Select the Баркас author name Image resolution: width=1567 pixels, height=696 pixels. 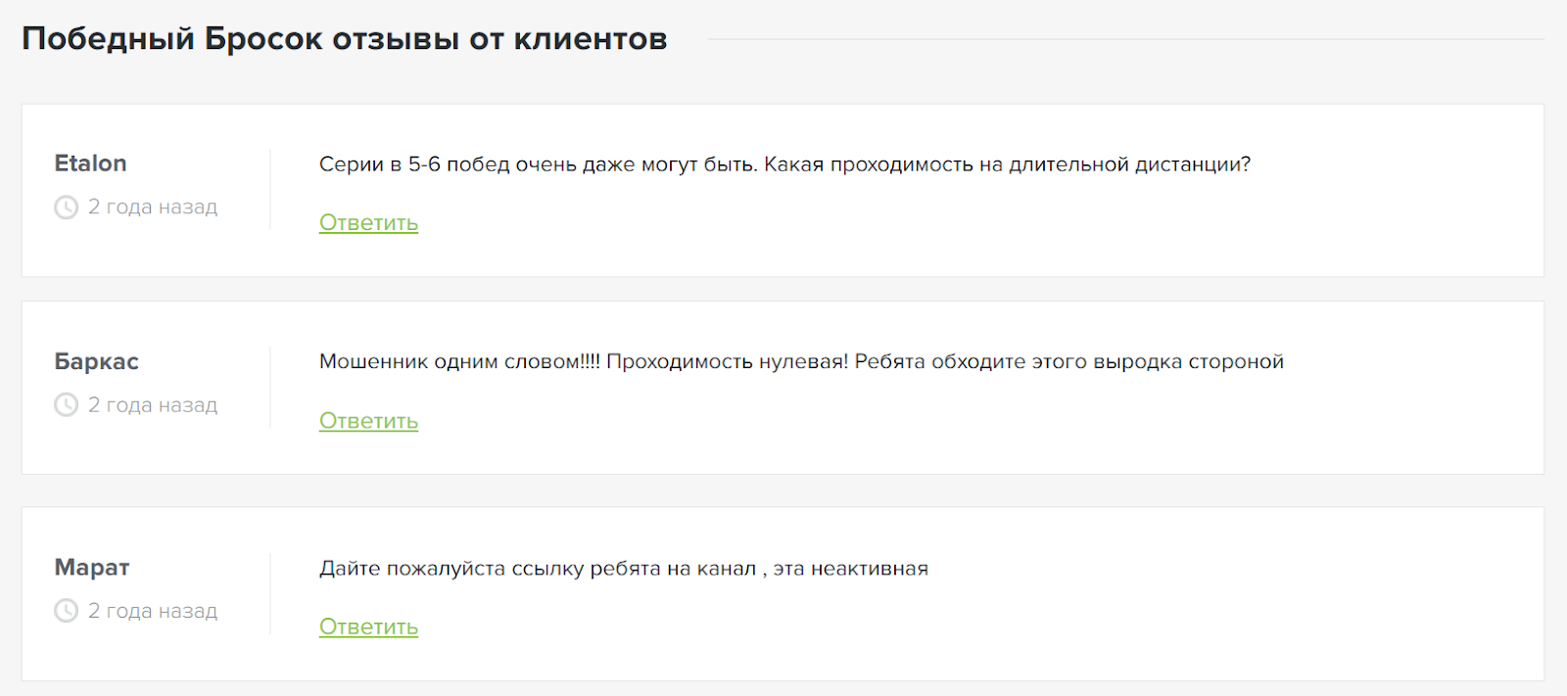97,361
